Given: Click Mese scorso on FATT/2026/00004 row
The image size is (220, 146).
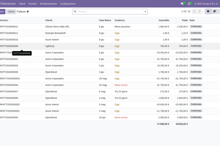Looking at the screenshot, I should pos(121,85).
